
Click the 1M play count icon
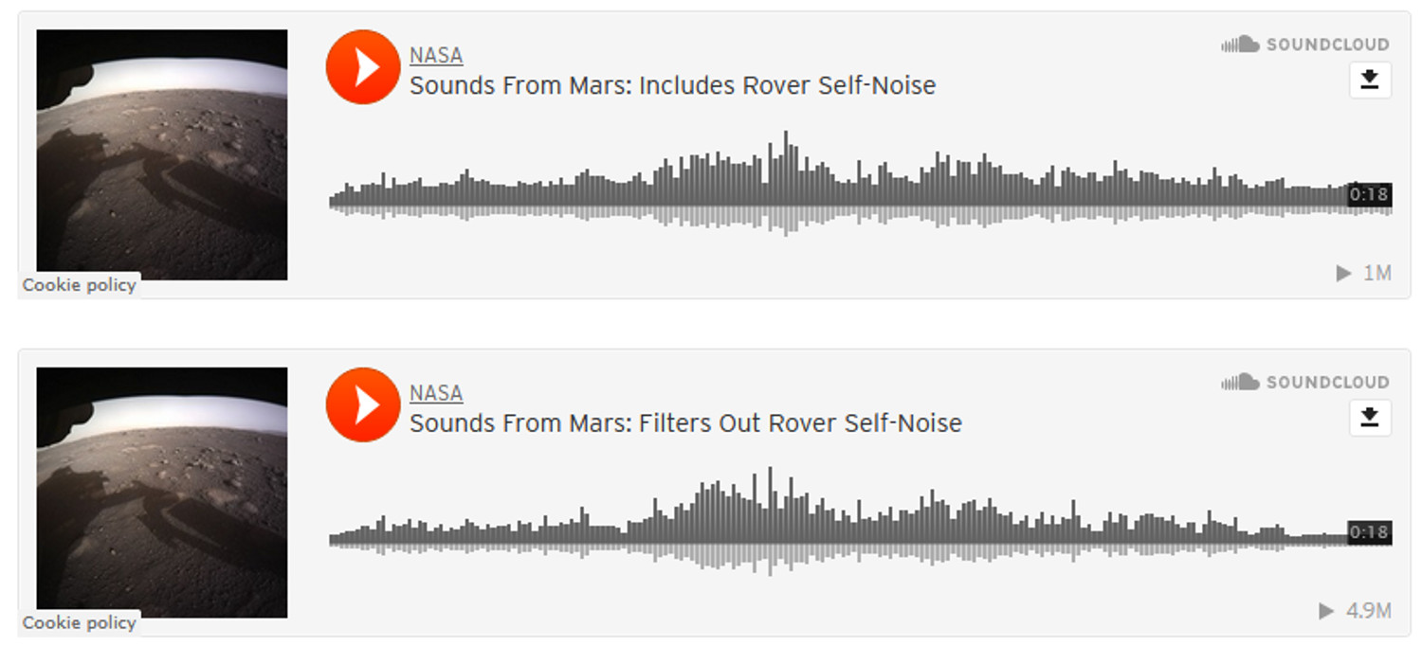point(1343,274)
